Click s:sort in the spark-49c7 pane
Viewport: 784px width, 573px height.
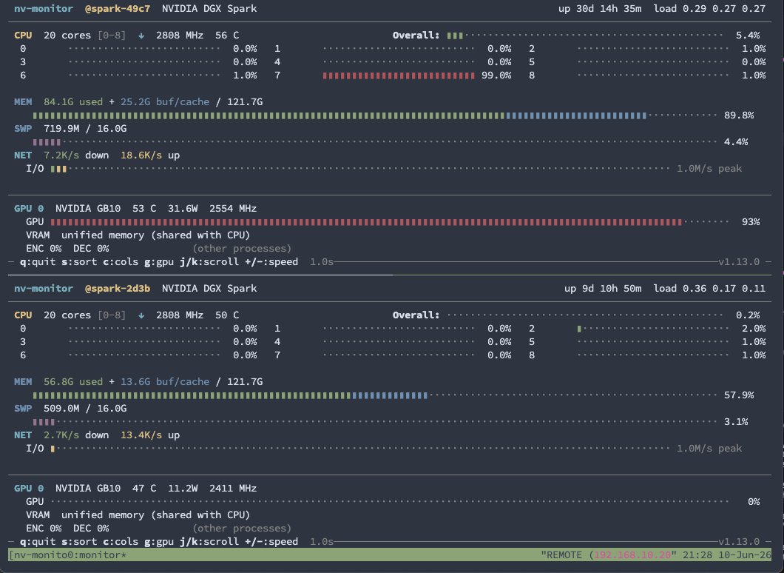79,262
